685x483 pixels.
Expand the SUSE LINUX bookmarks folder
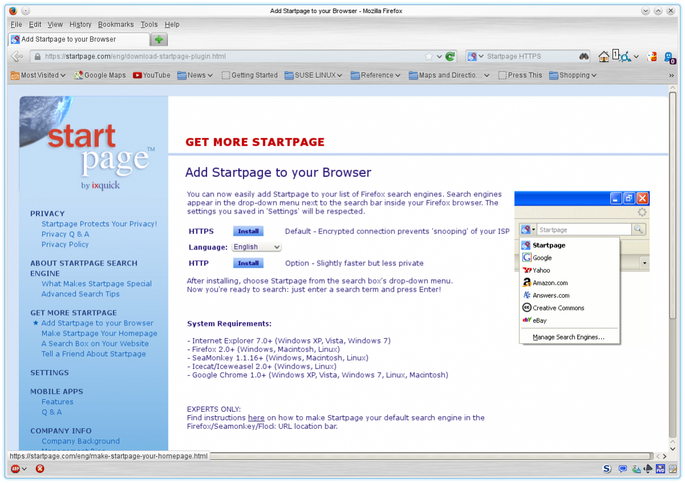pyautogui.click(x=313, y=75)
